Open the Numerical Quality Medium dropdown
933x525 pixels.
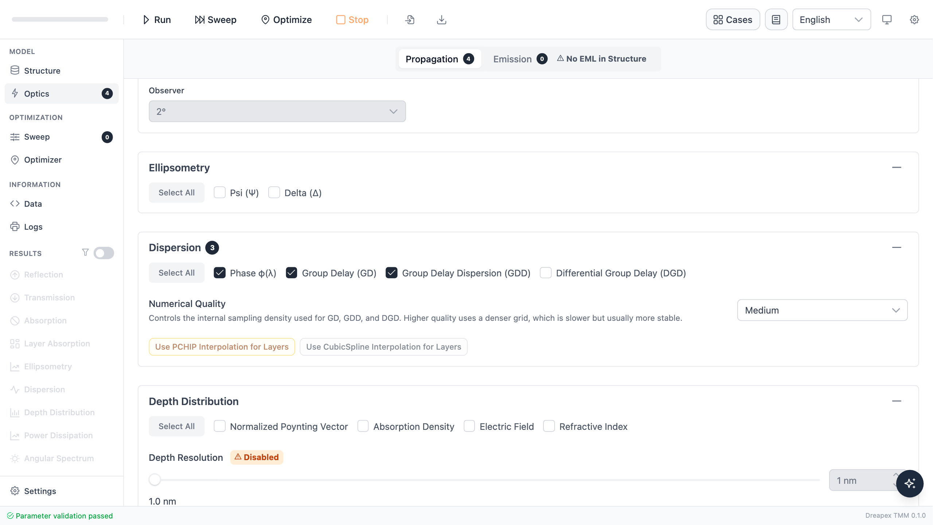pos(822,310)
